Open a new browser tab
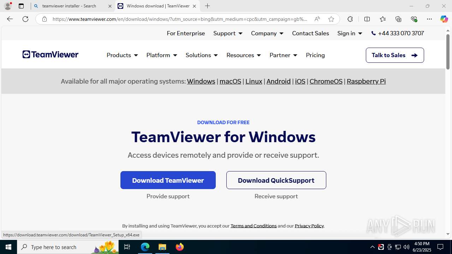The height and width of the screenshot is (254, 452). pyautogui.click(x=208, y=6)
